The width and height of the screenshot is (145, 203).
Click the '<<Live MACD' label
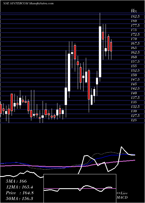coord(122,195)
